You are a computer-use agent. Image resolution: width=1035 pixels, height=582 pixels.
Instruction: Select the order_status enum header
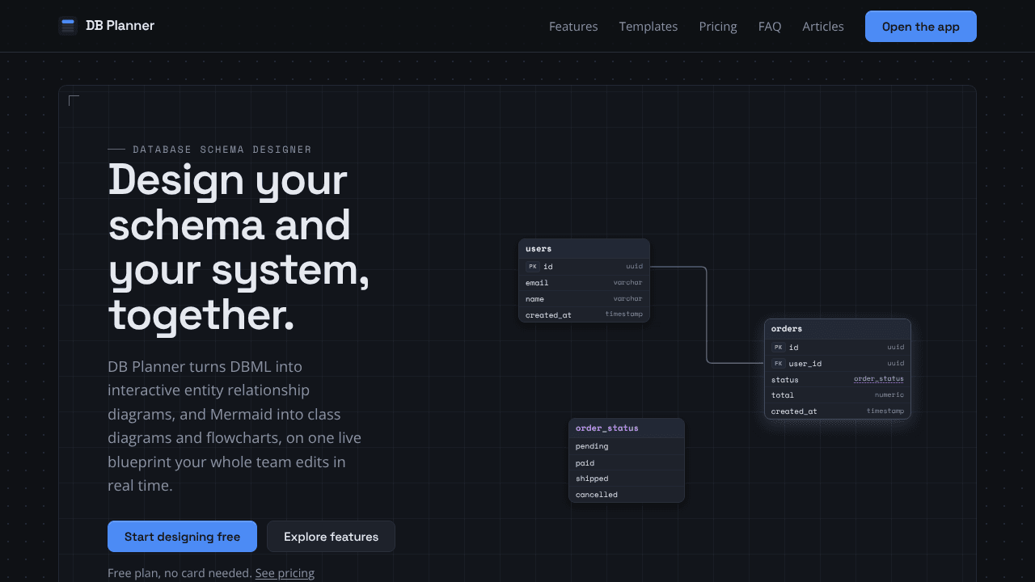[627, 428]
